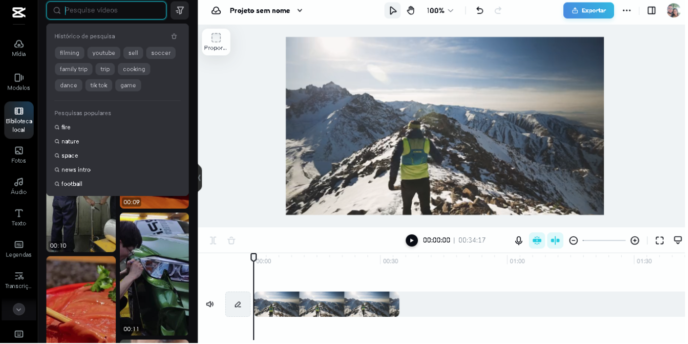The height and width of the screenshot is (344, 688).
Task: Click the CapCut logo icon
Action: pos(19,12)
